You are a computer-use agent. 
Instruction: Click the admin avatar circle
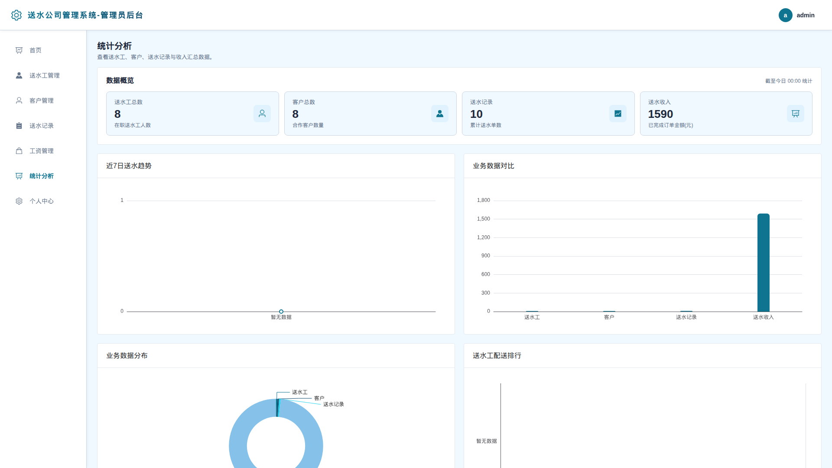[785, 15]
